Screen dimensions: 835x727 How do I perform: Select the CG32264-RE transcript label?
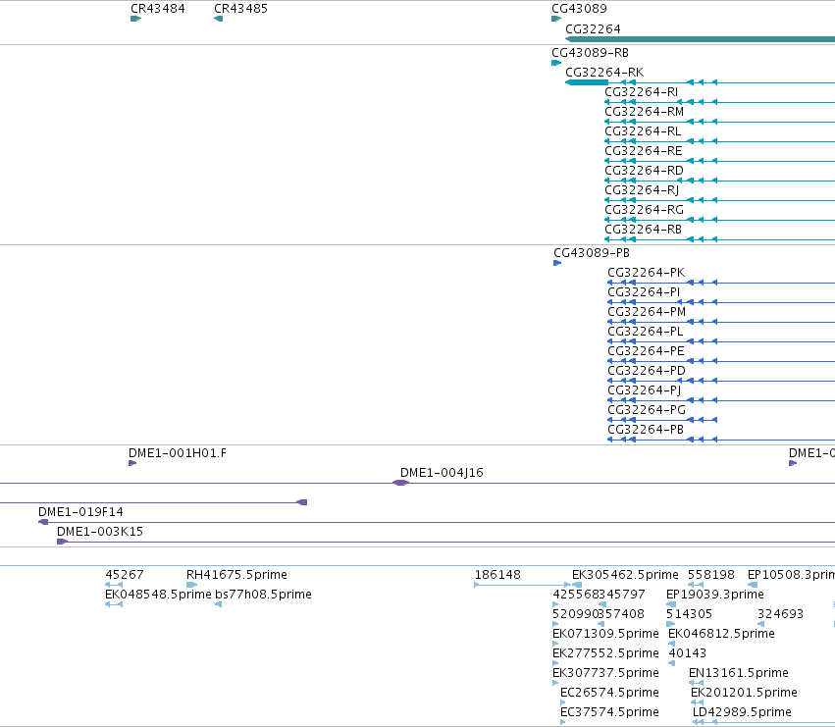[644, 151]
